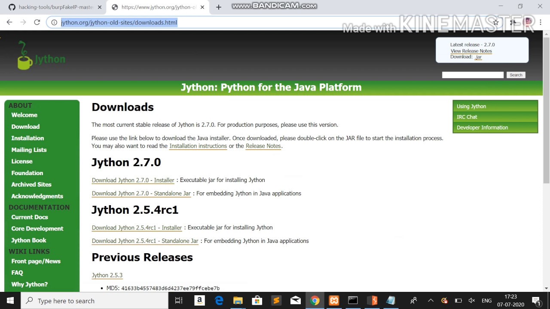Viewport: 550px width, 309px height.
Task: Open Installation instructions link
Action: 198,146
